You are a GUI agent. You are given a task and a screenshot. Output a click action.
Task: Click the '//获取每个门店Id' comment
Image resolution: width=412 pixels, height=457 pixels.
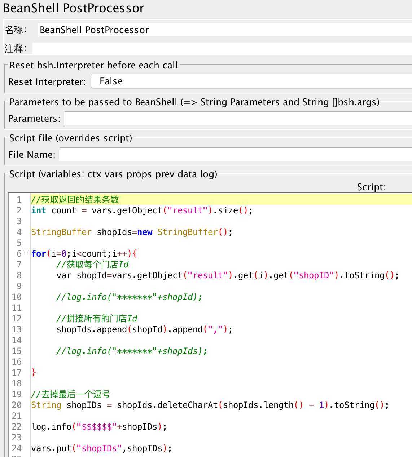[x=92, y=265]
